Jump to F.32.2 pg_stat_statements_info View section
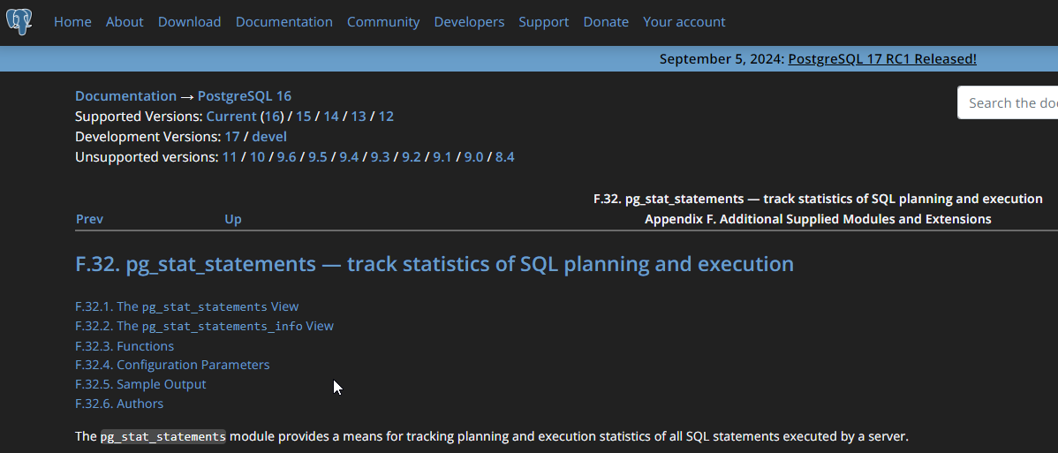Screen dimensions: 1058x453 pos(204,326)
